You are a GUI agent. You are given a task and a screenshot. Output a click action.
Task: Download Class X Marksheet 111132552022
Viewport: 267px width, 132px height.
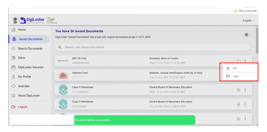point(239,90)
